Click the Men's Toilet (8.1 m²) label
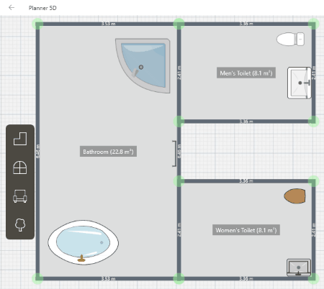 (x=246, y=73)
